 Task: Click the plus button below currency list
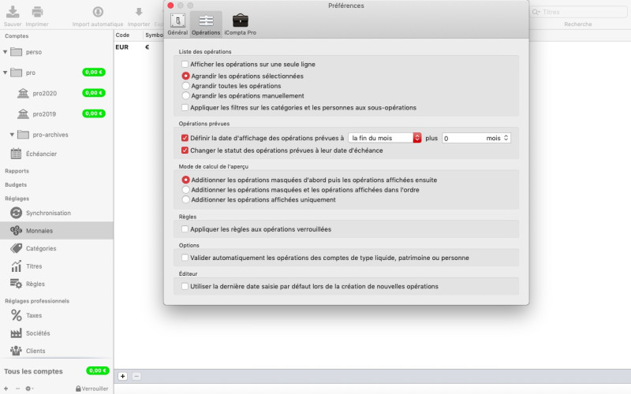[122, 377]
